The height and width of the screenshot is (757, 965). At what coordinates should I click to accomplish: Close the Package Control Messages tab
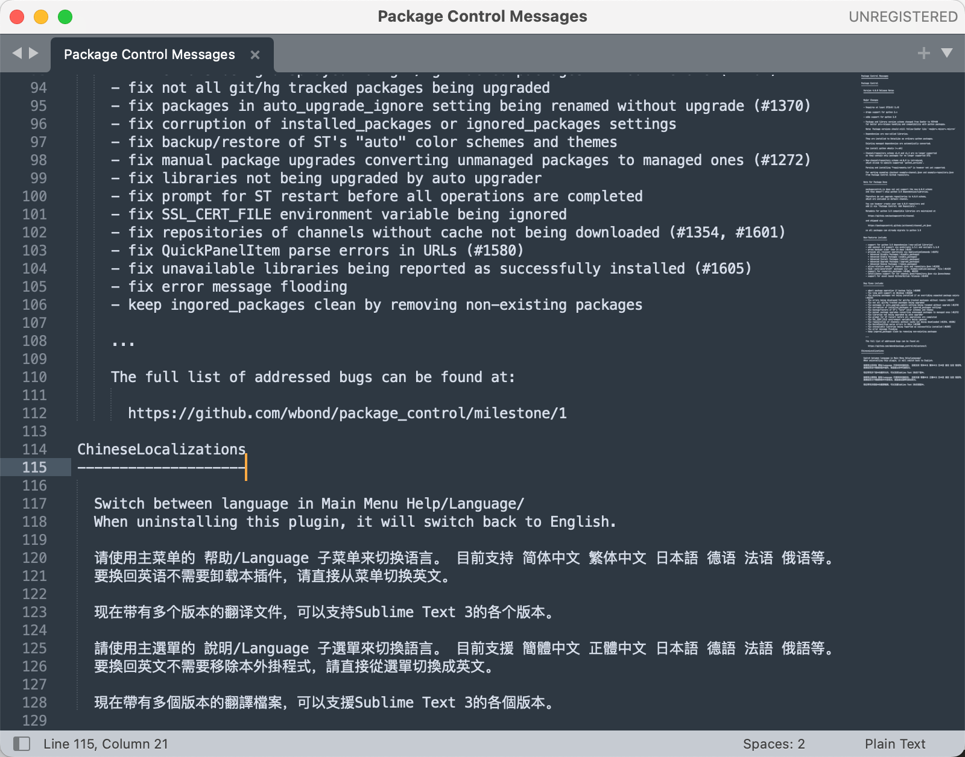point(255,55)
